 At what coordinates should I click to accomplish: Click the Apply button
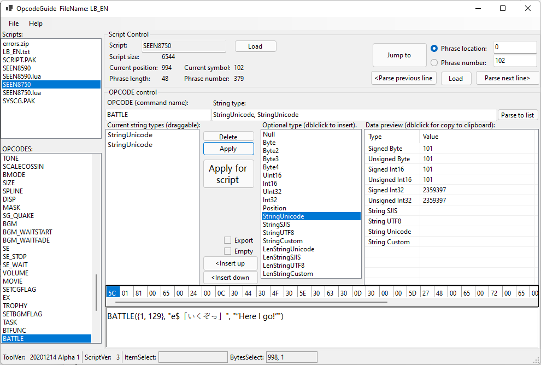coord(228,149)
